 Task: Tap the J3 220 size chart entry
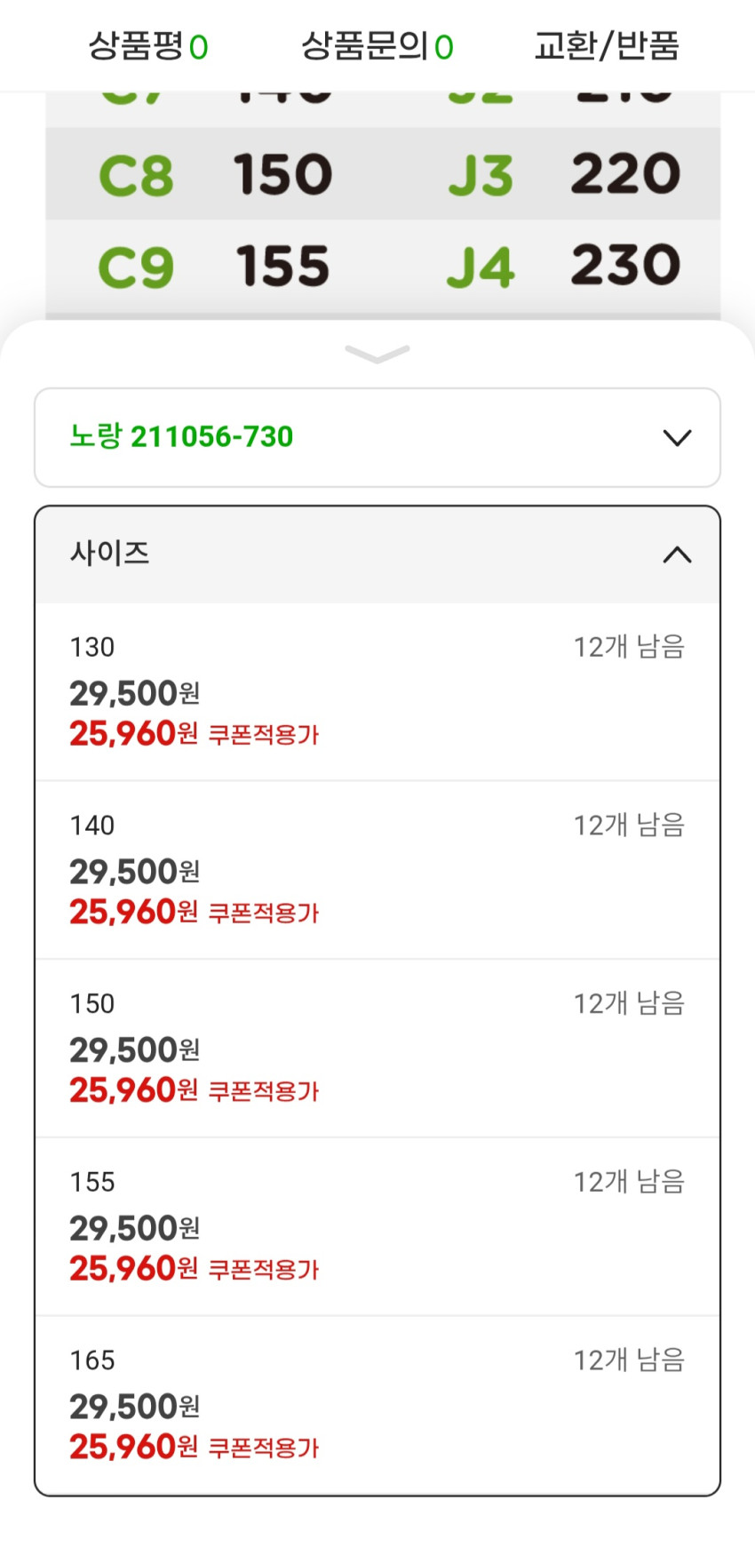click(x=564, y=174)
